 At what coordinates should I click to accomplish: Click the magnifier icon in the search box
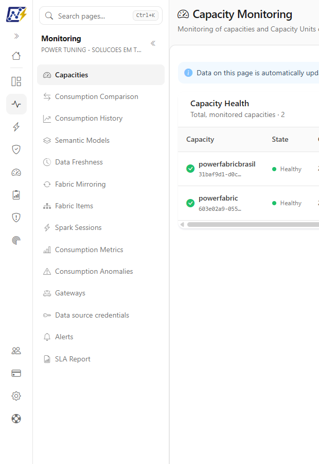49,15
